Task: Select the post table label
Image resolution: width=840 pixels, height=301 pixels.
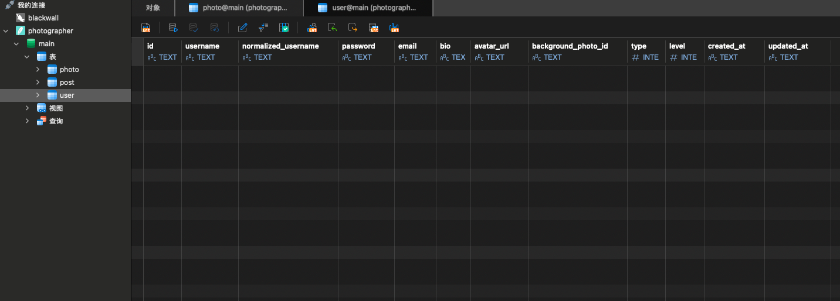Action: (67, 83)
